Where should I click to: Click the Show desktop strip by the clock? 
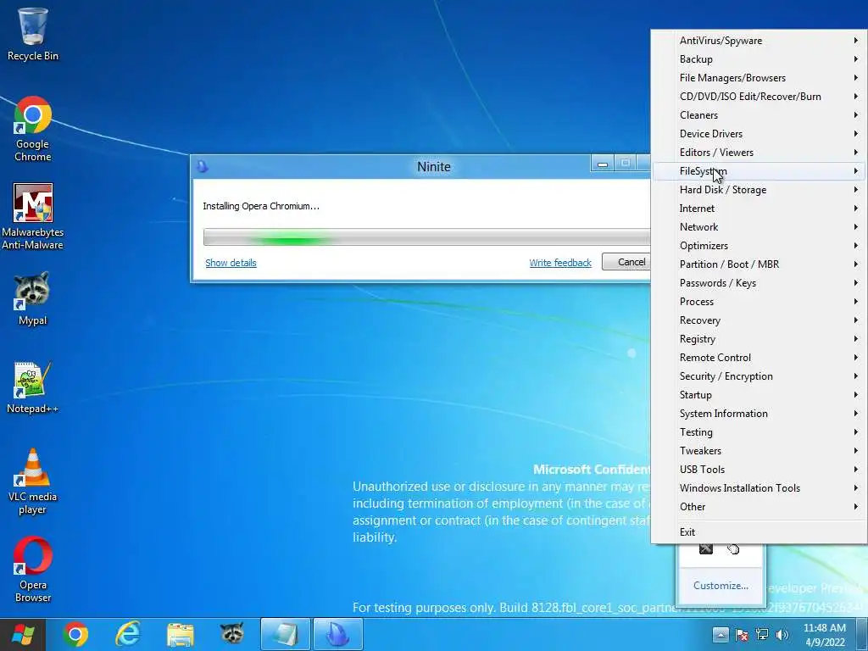coord(862,634)
